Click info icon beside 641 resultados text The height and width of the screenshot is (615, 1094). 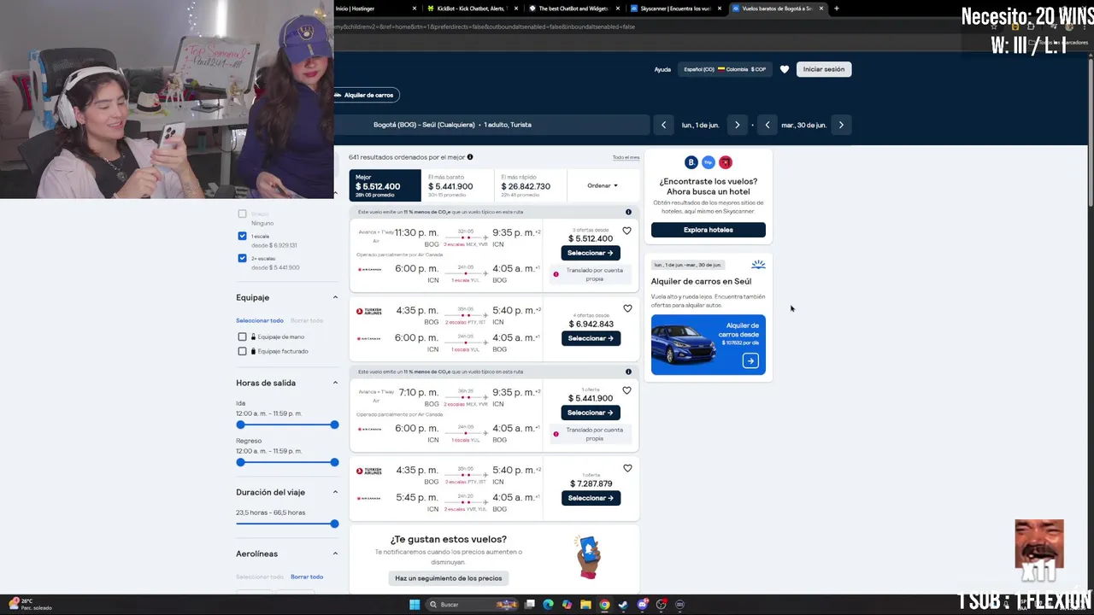[x=470, y=157]
